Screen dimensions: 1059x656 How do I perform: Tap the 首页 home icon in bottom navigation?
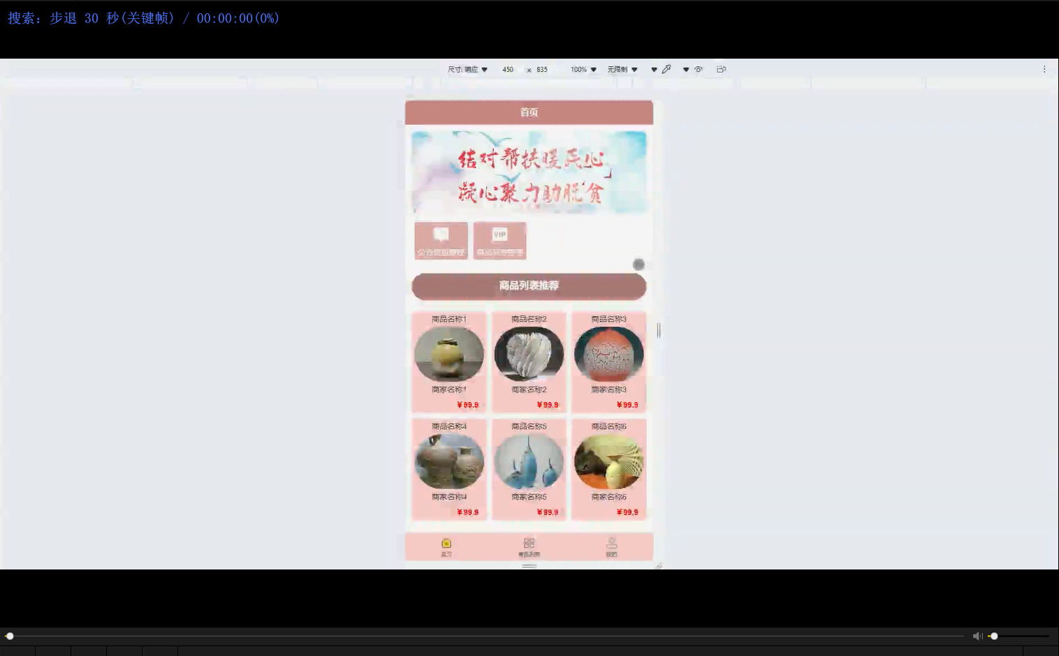446,546
